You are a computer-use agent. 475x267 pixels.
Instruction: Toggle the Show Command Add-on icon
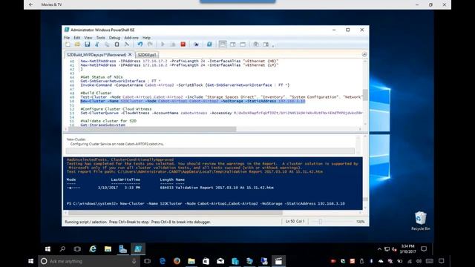coord(266,44)
